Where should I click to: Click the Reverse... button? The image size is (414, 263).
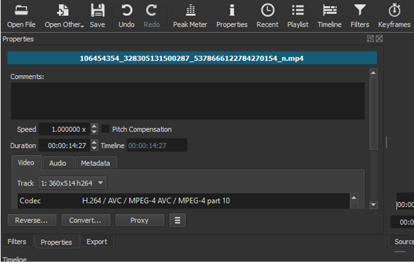coord(32,220)
